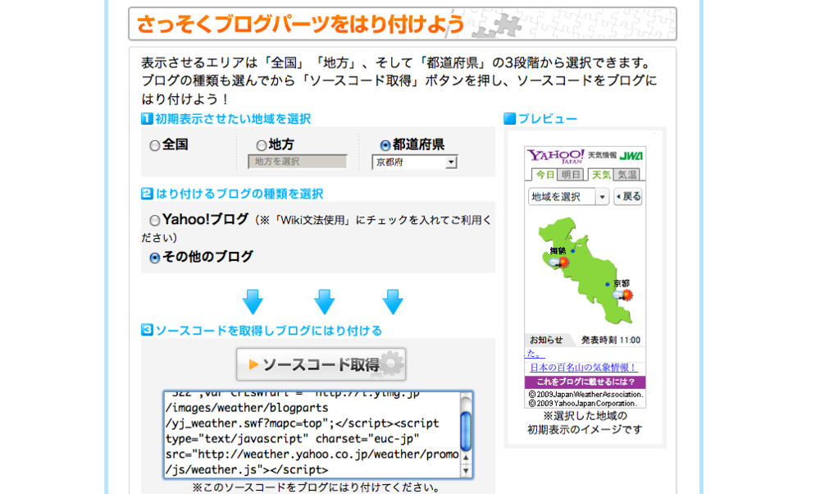The image size is (820, 494).
Task: Click the 舞鶴 weather icon on map
Action: (558, 261)
